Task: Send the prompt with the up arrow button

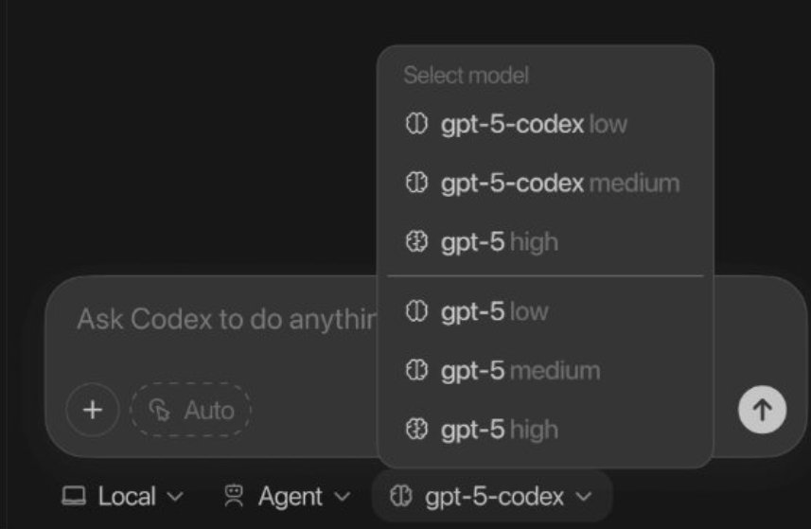Action: pyautogui.click(x=762, y=410)
